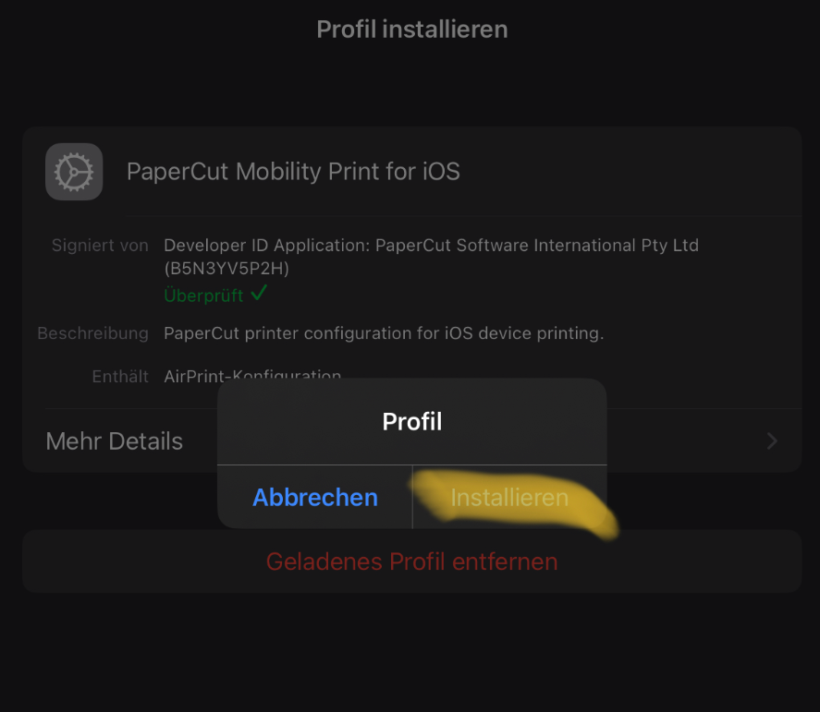Select the PaperCut Mobility Print for iOS title
This screenshot has width=820, height=712.
pos(293,172)
